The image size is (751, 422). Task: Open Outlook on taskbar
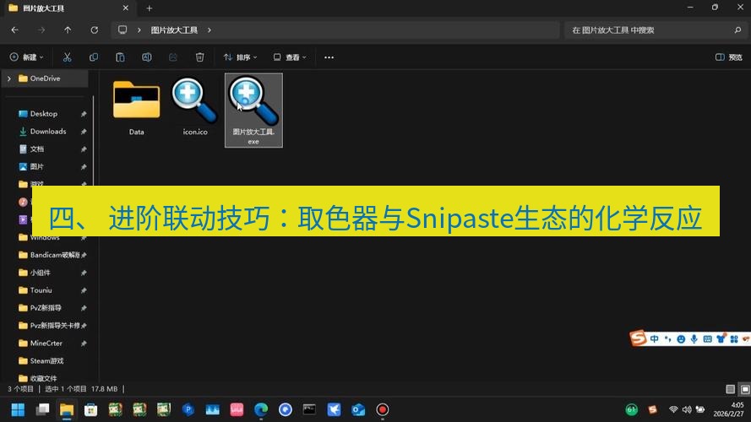(x=358, y=409)
